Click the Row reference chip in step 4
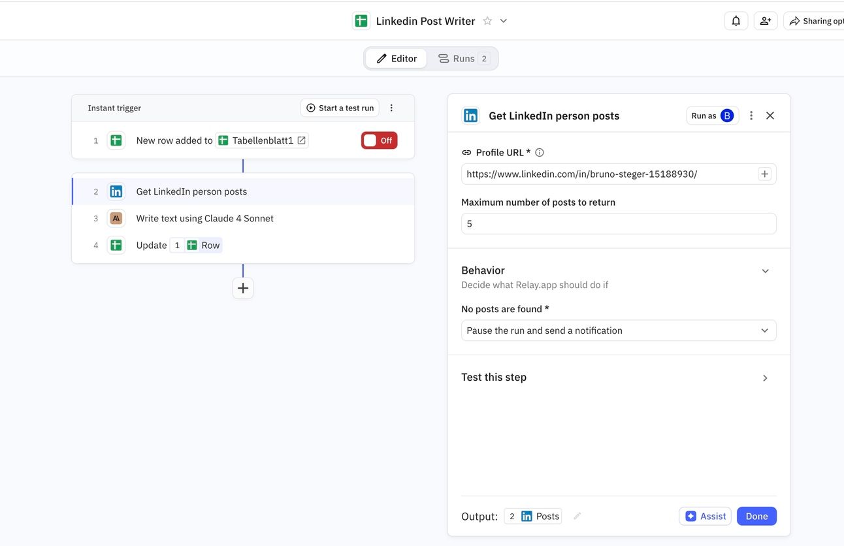 pyautogui.click(x=196, y=245)
